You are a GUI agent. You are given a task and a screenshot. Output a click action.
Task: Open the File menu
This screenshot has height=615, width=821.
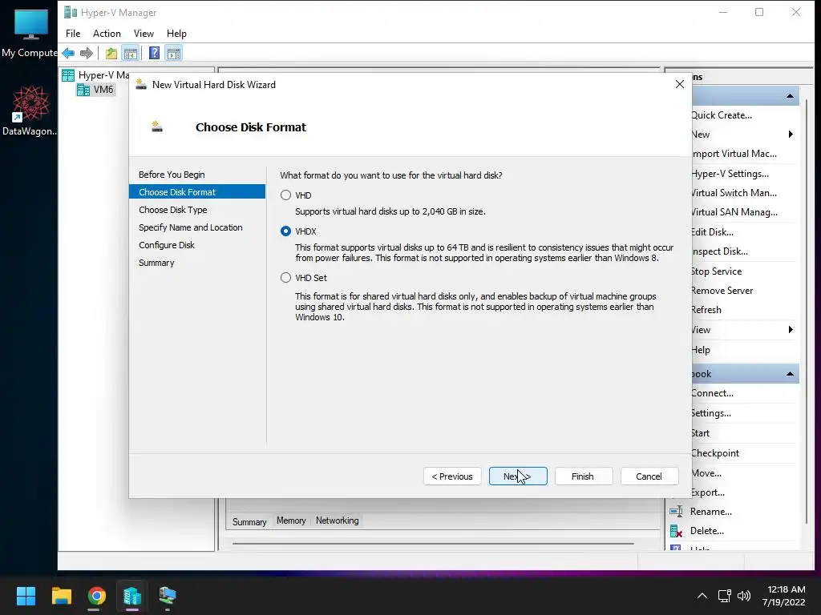point(73,34)
